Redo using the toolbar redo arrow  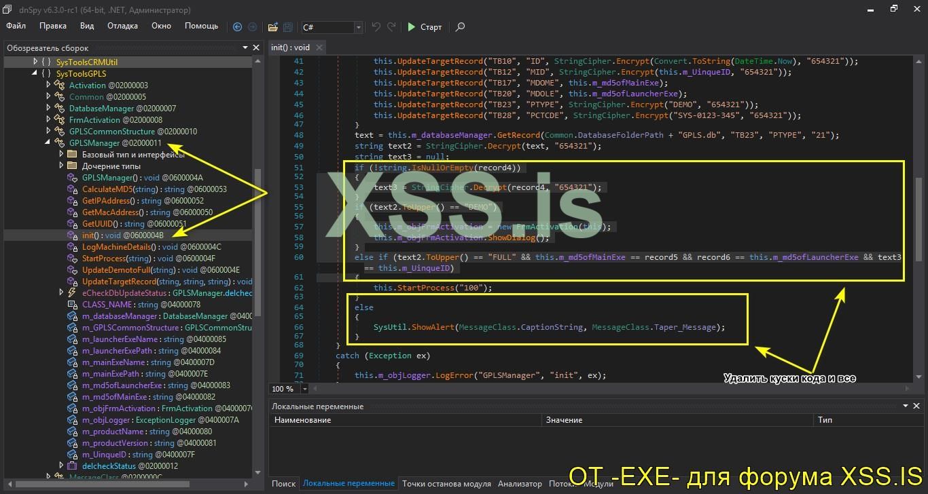pyautogui.click(x=391, y=27)
